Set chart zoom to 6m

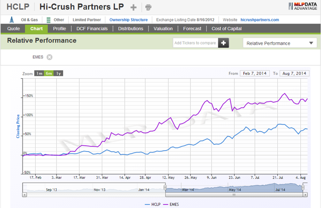click(49, 73)
